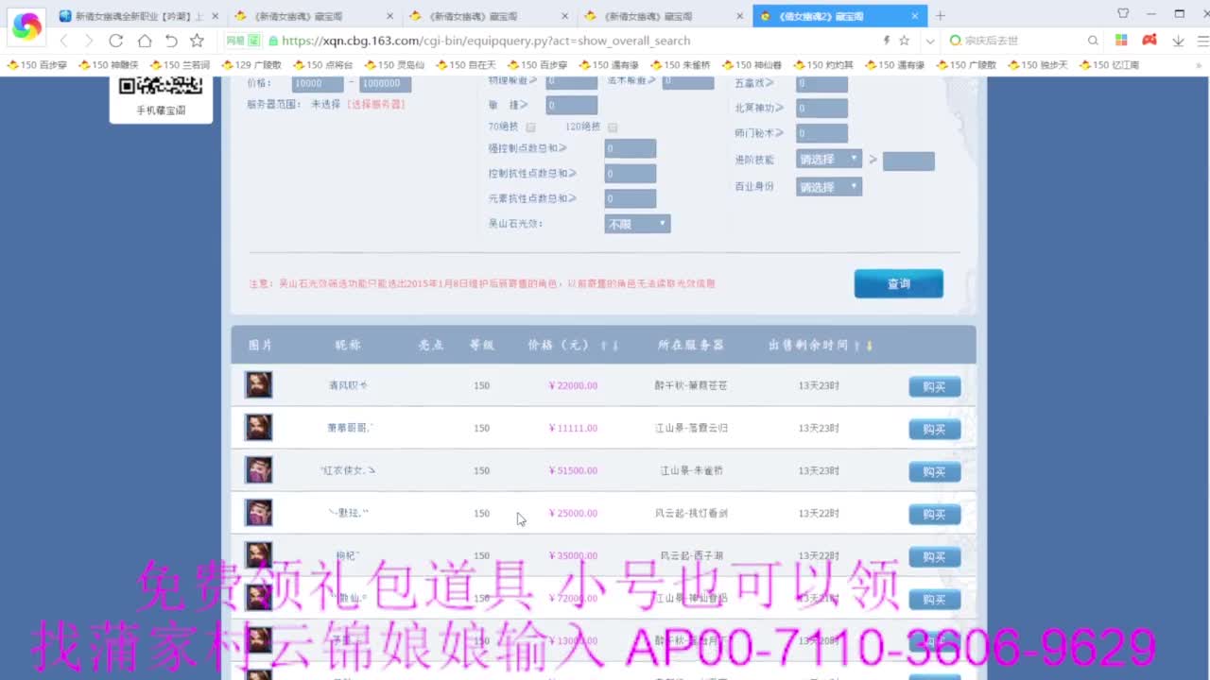Open the new tab plus button
The width and height of the screenshot is (1210, 680).
[x=941, y=16]
